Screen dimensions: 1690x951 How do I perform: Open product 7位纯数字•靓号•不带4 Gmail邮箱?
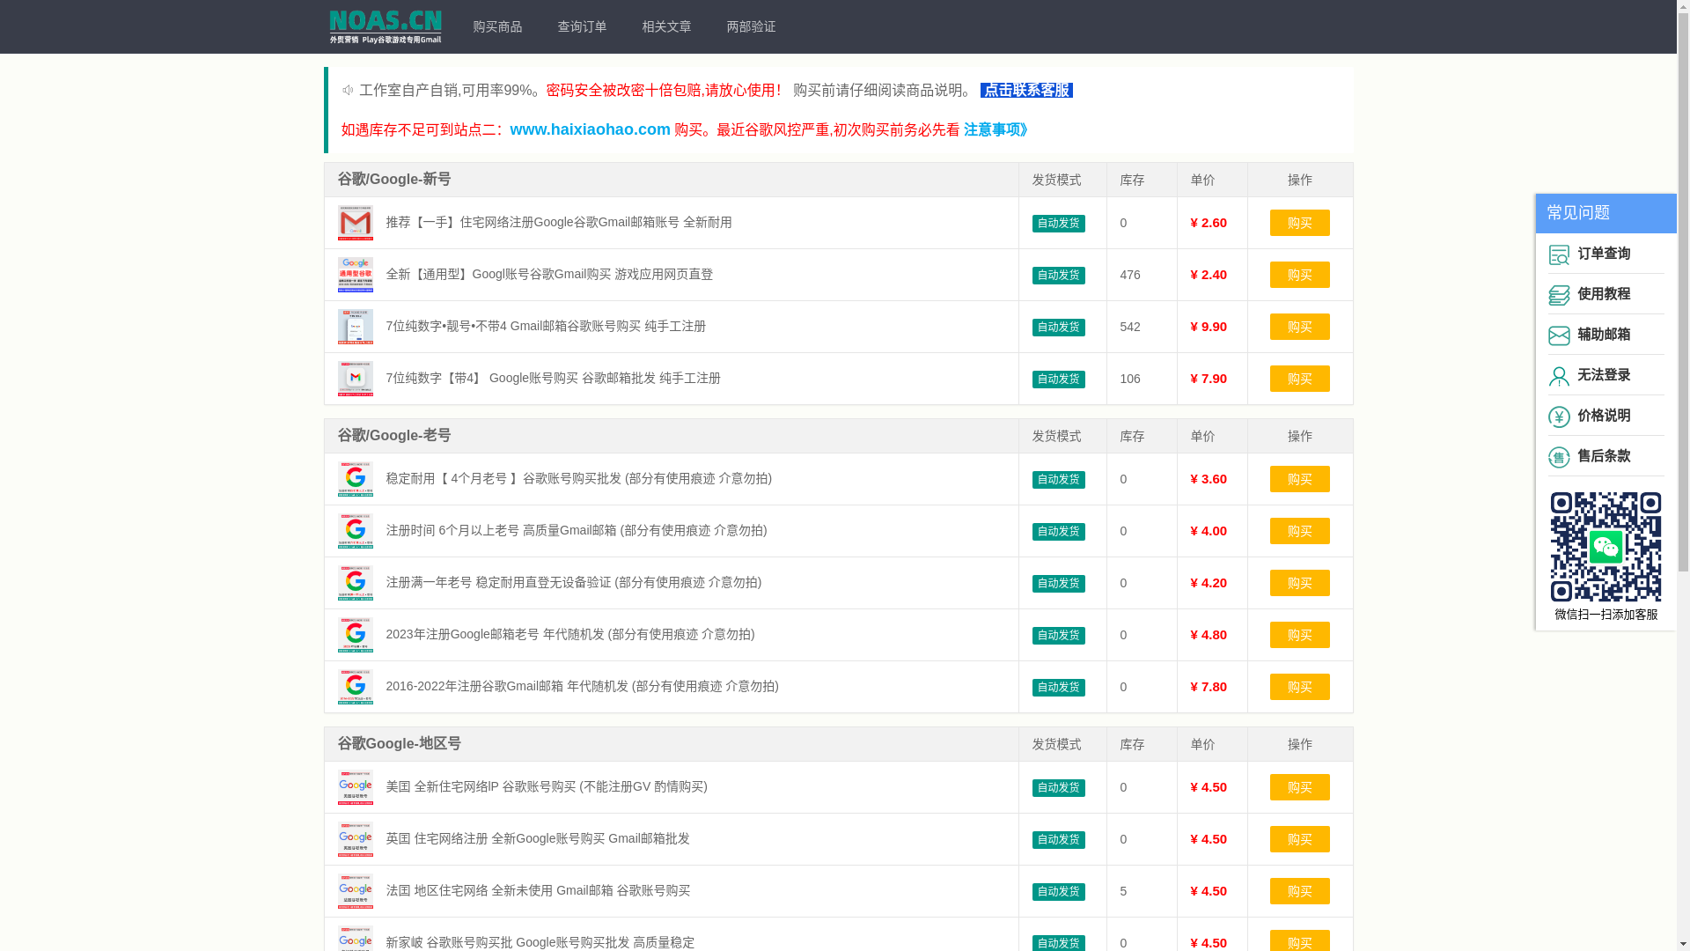[x=546, y=326]
